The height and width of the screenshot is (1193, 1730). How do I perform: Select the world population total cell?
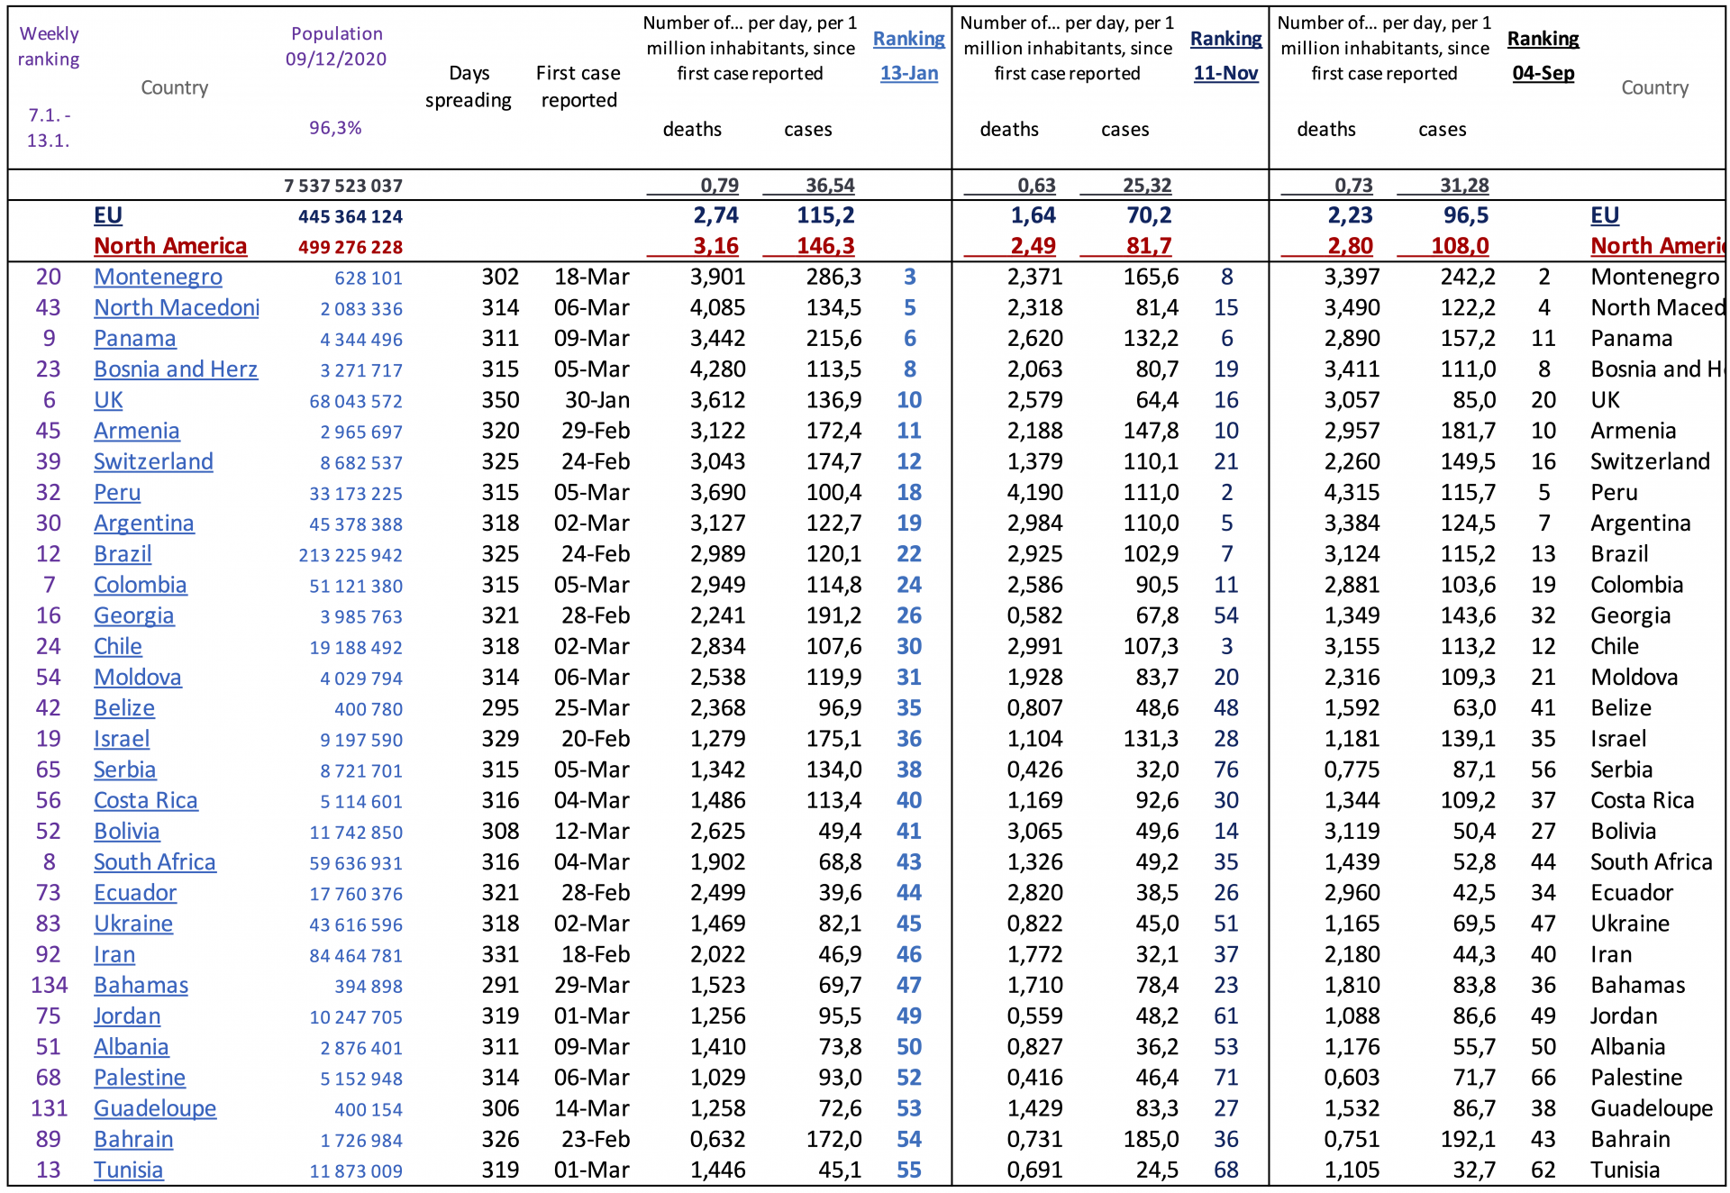(342, 186)
